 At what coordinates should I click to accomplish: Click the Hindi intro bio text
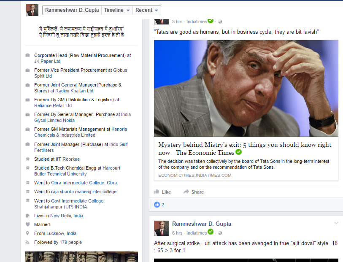click(81, 32)
